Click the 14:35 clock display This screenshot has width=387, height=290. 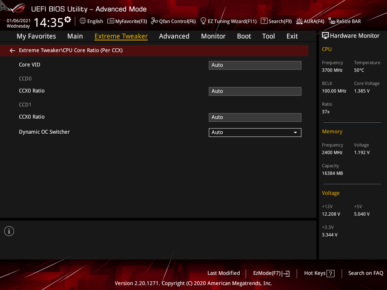pyautogui.click(x=49, y=23)
